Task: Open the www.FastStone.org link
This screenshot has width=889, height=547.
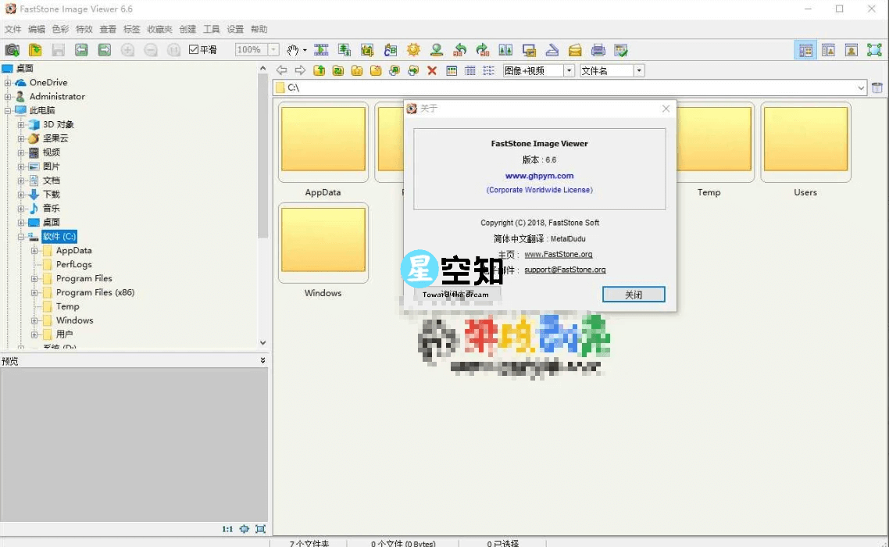Action: tap(559, 254)
